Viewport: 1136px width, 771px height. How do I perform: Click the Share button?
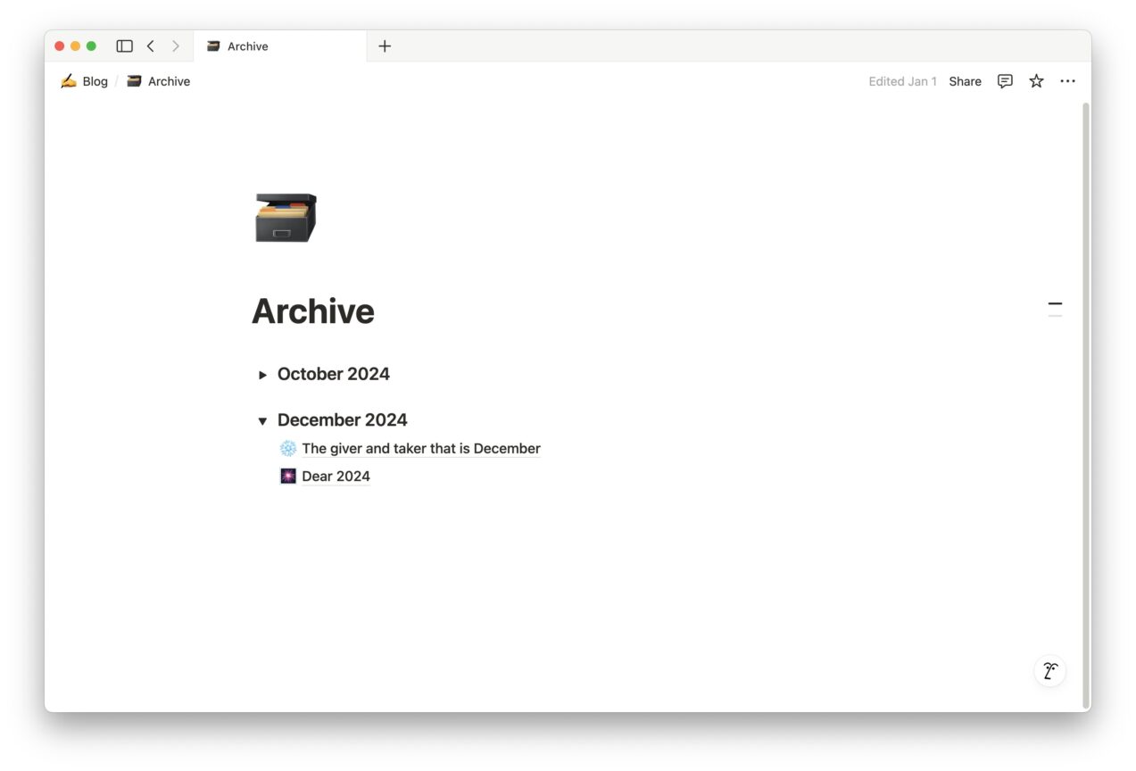965,81
